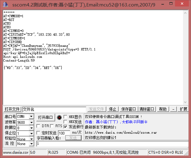The width and height of the screenshot is (191, 158).
Task: Click the ++++++ line at top of log
Action: pos(9,12)
